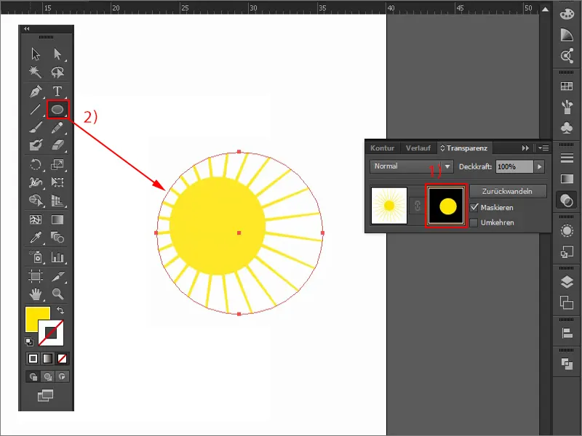Screen dimensions: 582x436
Task: Enable Draw Behind mode
Action: [47, 376]
